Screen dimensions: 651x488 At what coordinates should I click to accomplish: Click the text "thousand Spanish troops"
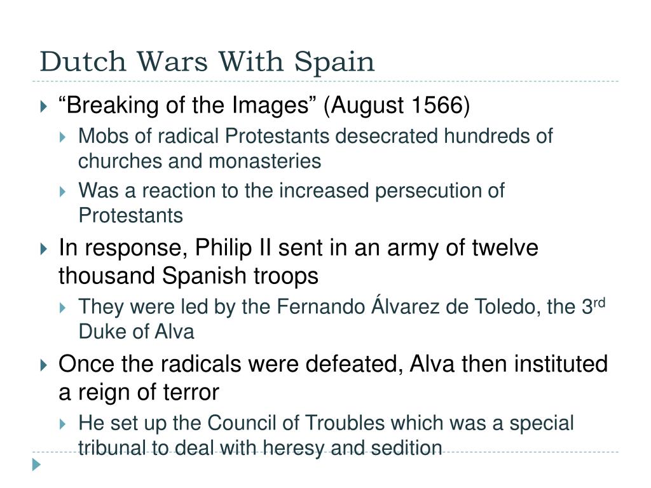coord(188,276)
